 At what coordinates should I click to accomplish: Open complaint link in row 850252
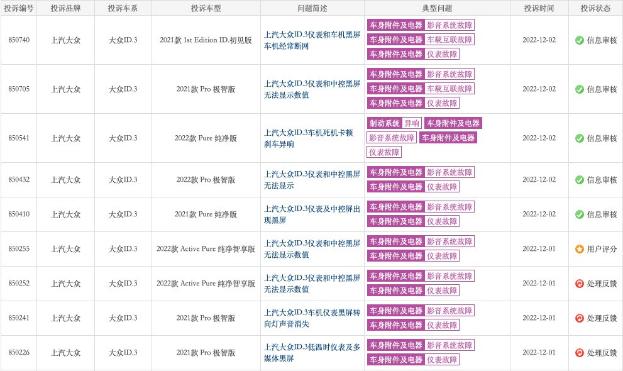pyautogui.click(x=312, y=283)
